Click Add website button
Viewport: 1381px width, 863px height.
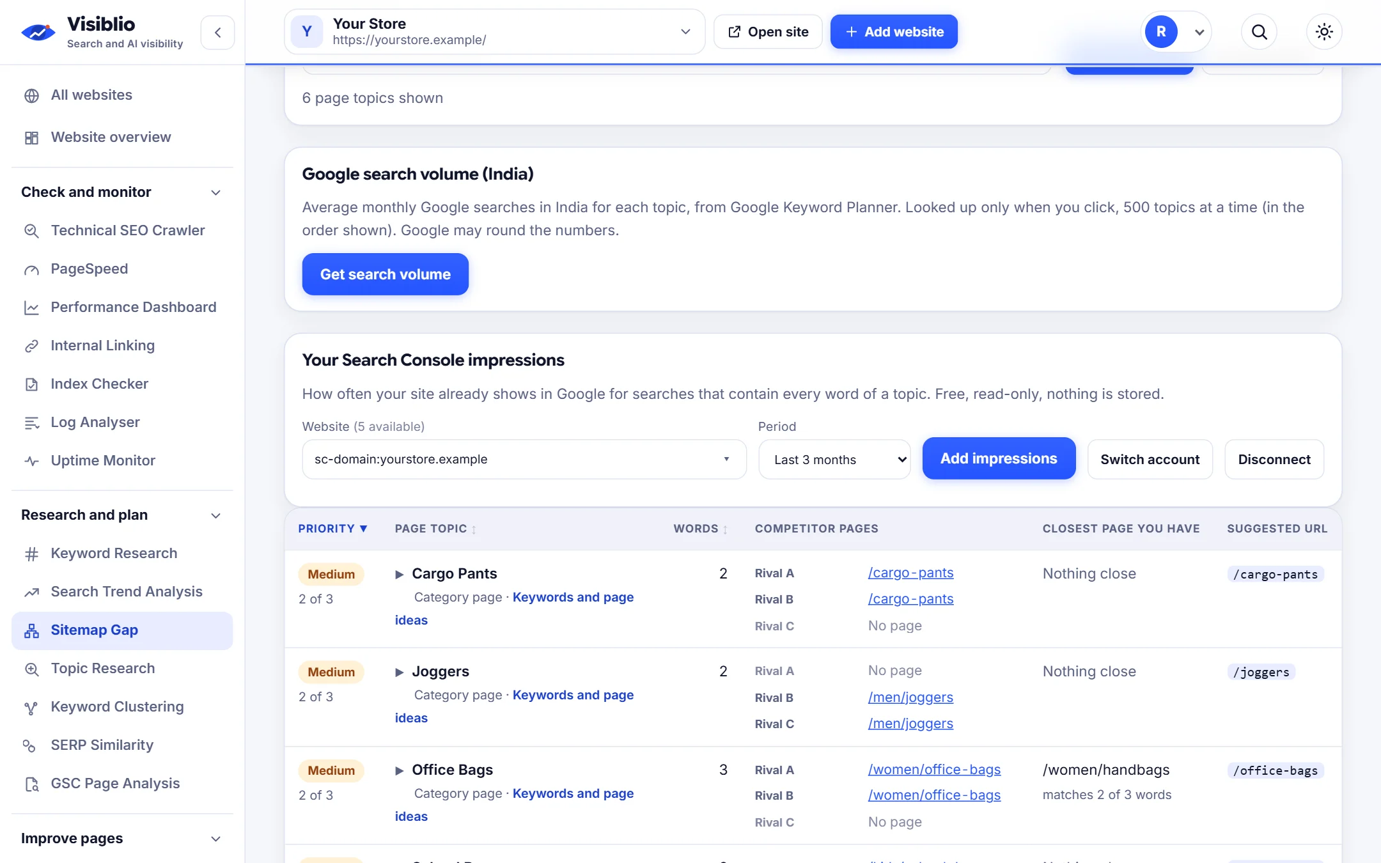894,32
